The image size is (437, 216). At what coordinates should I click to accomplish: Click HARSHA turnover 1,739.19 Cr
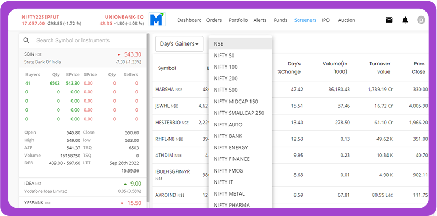(380, 90)
